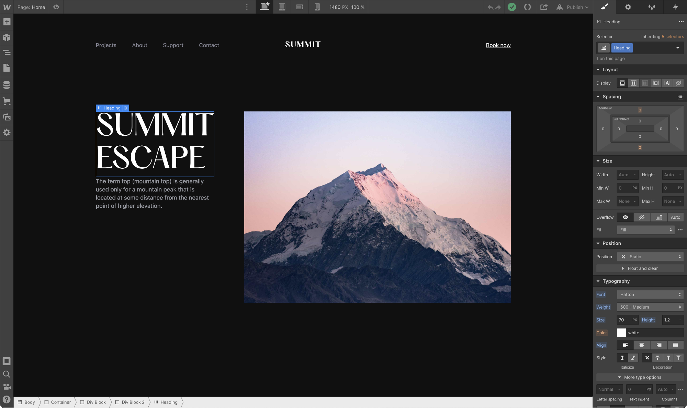
Task: Click the overflow visibility eye icon
Action: point(625,217)
